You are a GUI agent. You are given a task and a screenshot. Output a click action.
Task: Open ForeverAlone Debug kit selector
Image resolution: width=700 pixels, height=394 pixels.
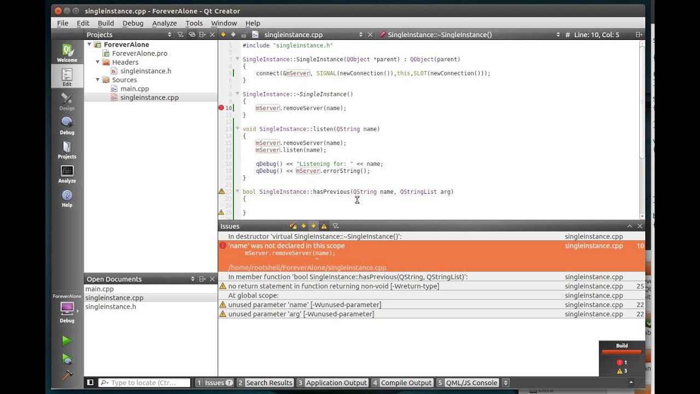(67, 310)
